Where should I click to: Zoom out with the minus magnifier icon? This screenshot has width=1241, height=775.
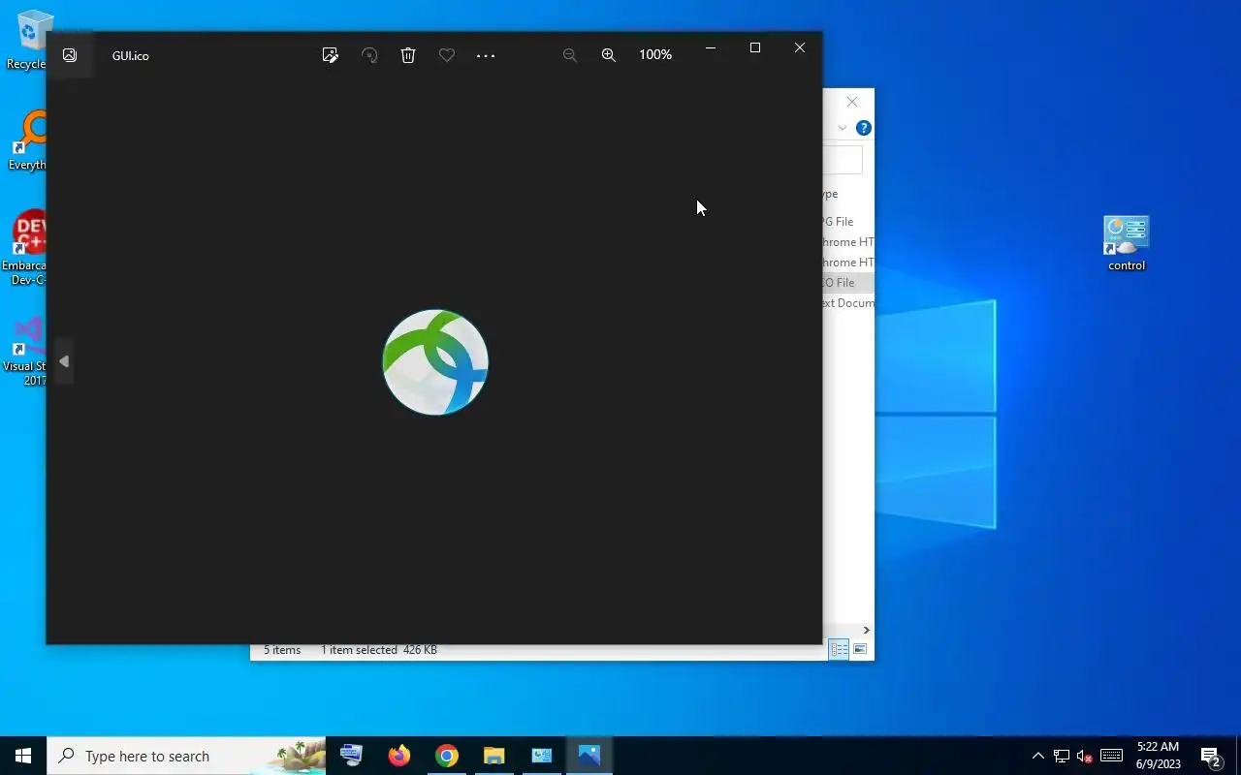(x=570, y=55)
